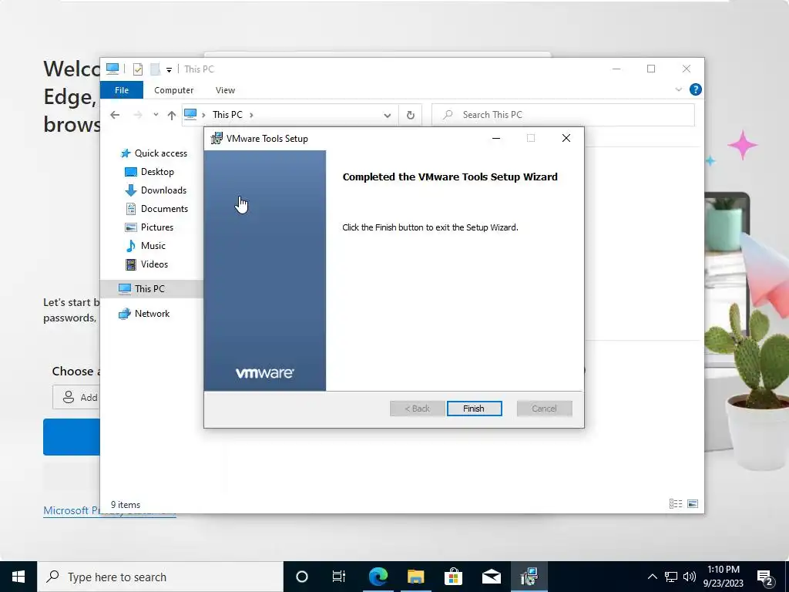Open Cortana from the taskbar

pyautogui.click(x=302, y=577)
